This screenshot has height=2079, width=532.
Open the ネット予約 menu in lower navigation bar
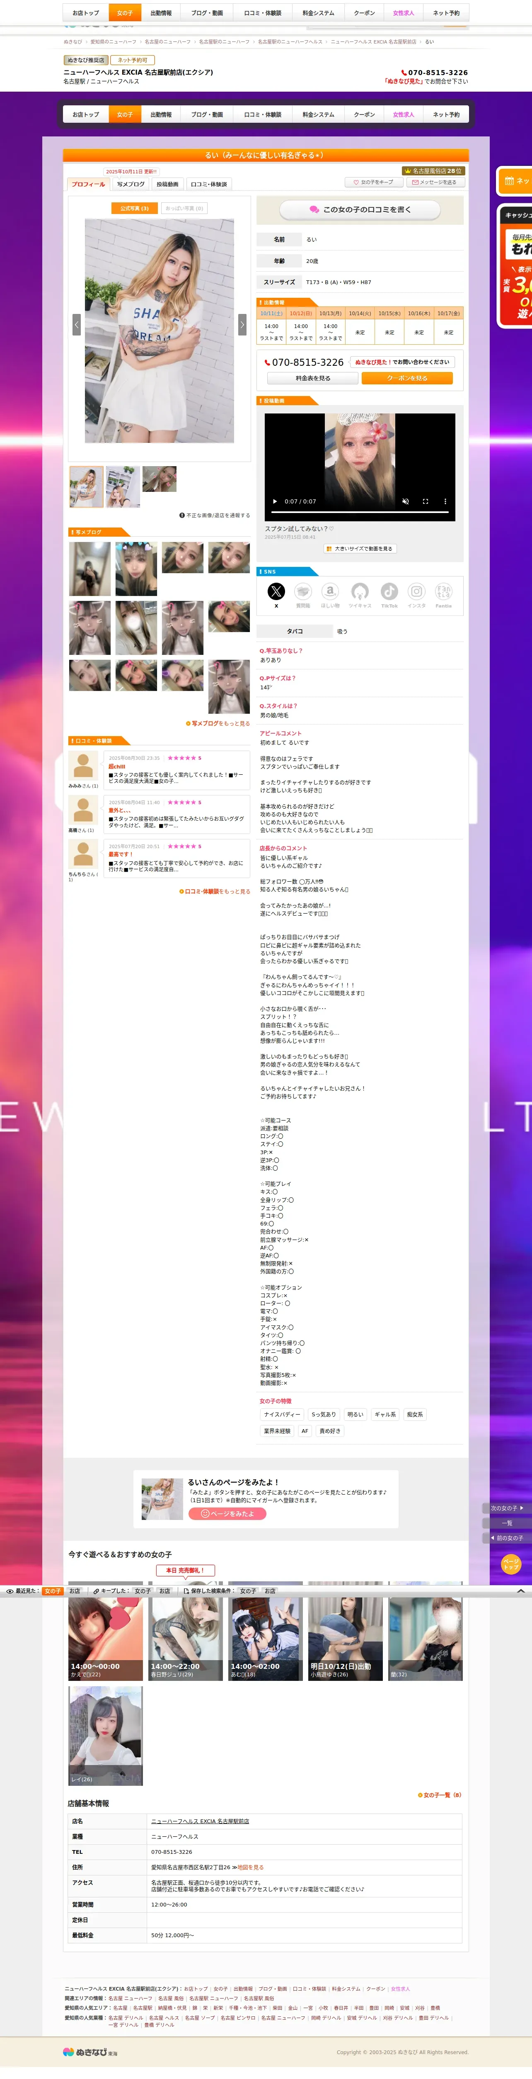point(446,114)
